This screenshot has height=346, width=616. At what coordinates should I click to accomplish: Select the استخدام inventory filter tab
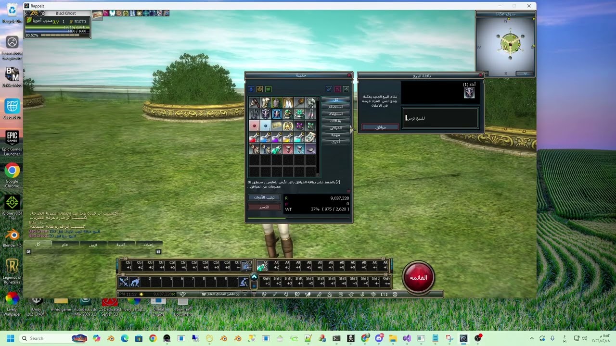point(335,107)
